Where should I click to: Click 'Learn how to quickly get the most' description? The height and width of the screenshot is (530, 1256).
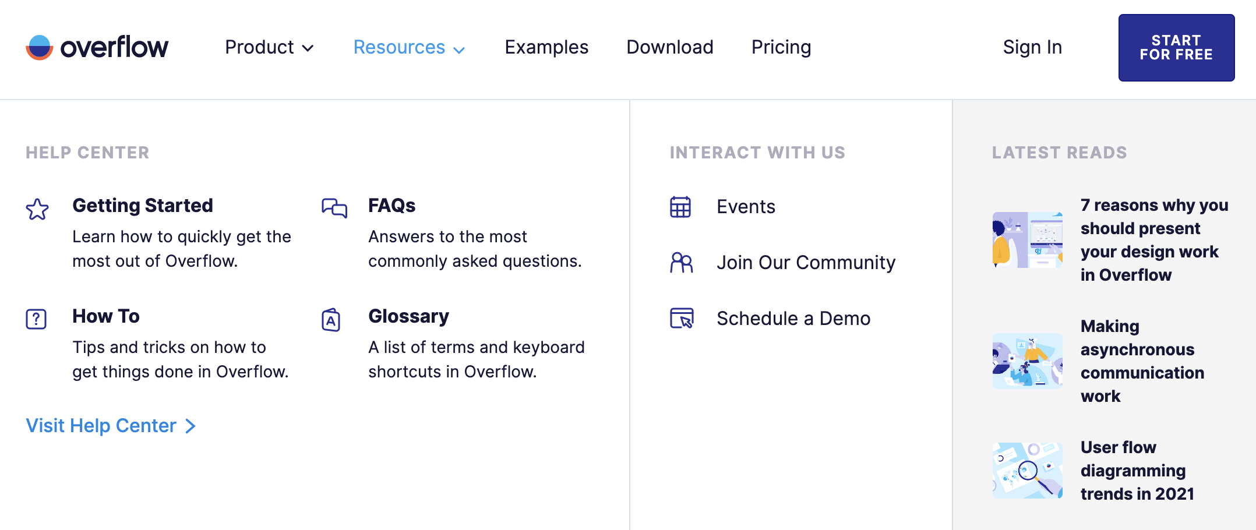pyautogui.click(x=182, y=249)
